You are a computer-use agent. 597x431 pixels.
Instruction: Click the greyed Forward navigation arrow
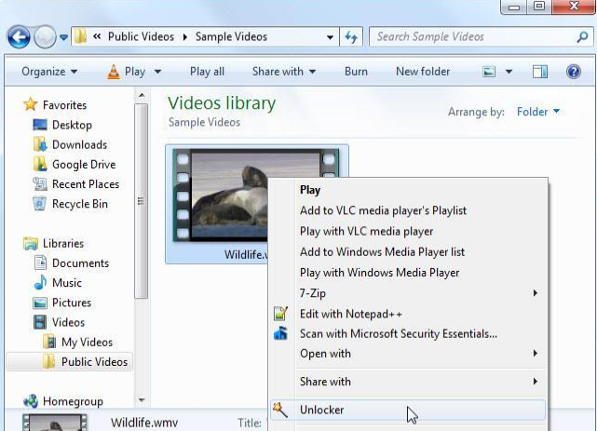tap(45, 37)
